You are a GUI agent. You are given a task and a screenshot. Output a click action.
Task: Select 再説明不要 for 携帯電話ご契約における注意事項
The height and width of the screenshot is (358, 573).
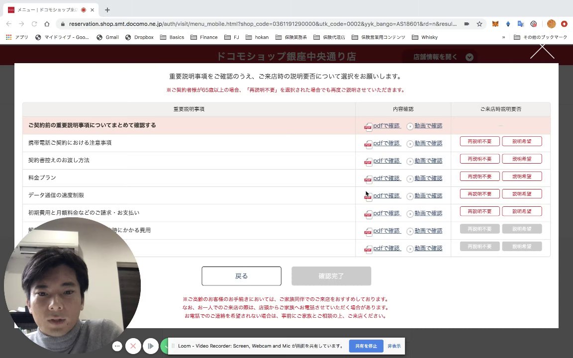point(479,141)
